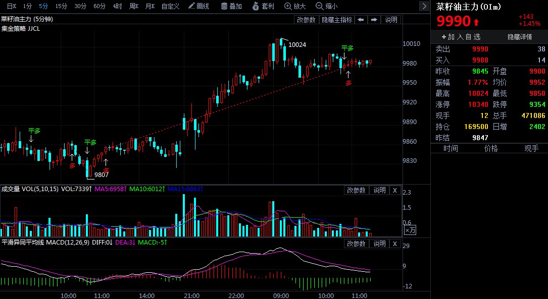Switch to monthly 月K chart
This screenshot has width=548, height=299.
(150, 6)
